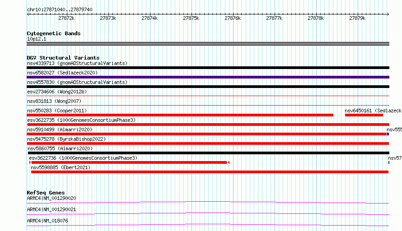Open the ARMC4|NM_001290020 transcript label
The image size is (402, 231).
coord(51,198)
